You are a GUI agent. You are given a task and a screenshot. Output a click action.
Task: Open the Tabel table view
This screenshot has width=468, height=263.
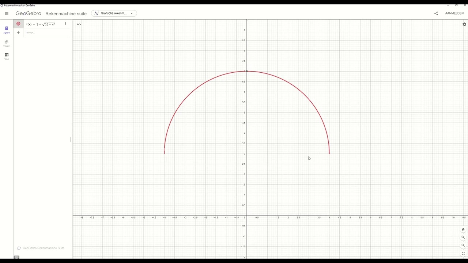7,56
